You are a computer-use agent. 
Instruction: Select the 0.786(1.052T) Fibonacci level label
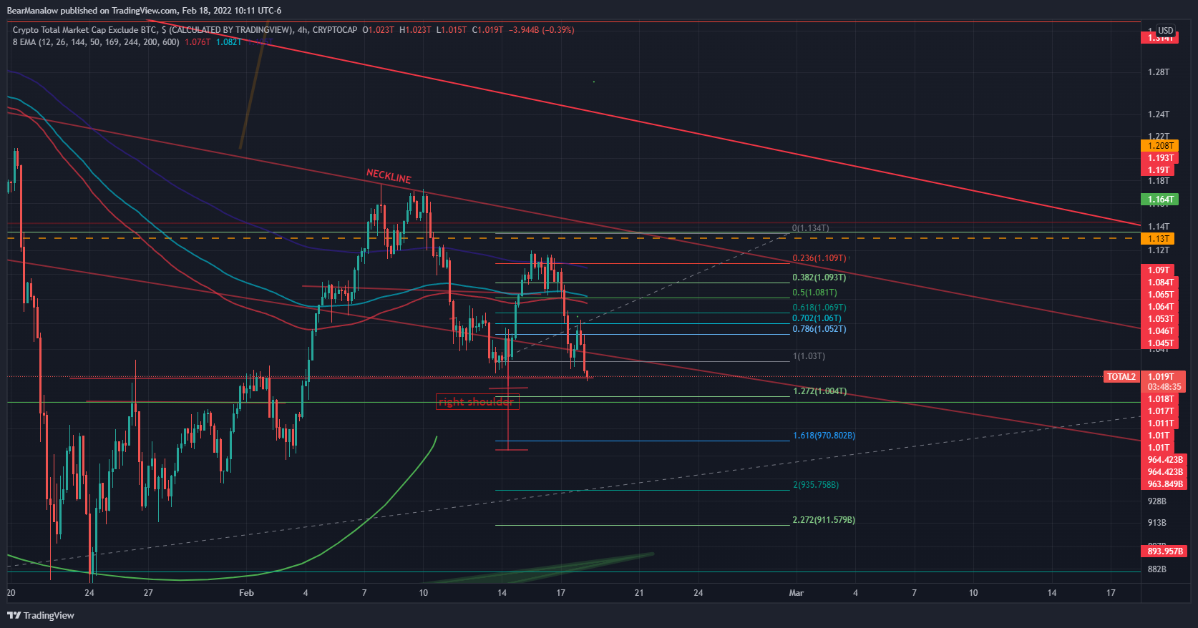pyautogui.click(x=819, y=329)
